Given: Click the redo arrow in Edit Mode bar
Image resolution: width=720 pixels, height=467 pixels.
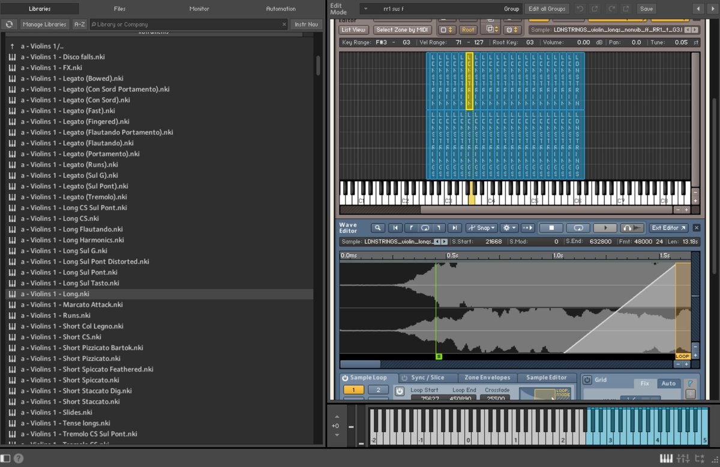Looking at the screenshot, I should tap(611, 9).
